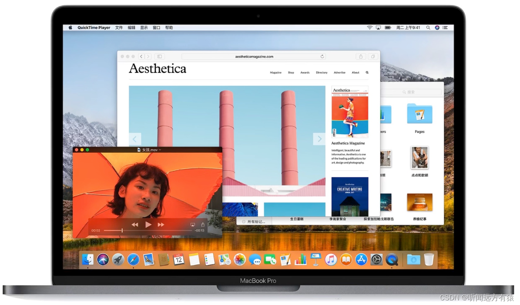Open Photos pinwheel icon in Dock
Viewport: 520px width, 305px height.
coord(240,259)
